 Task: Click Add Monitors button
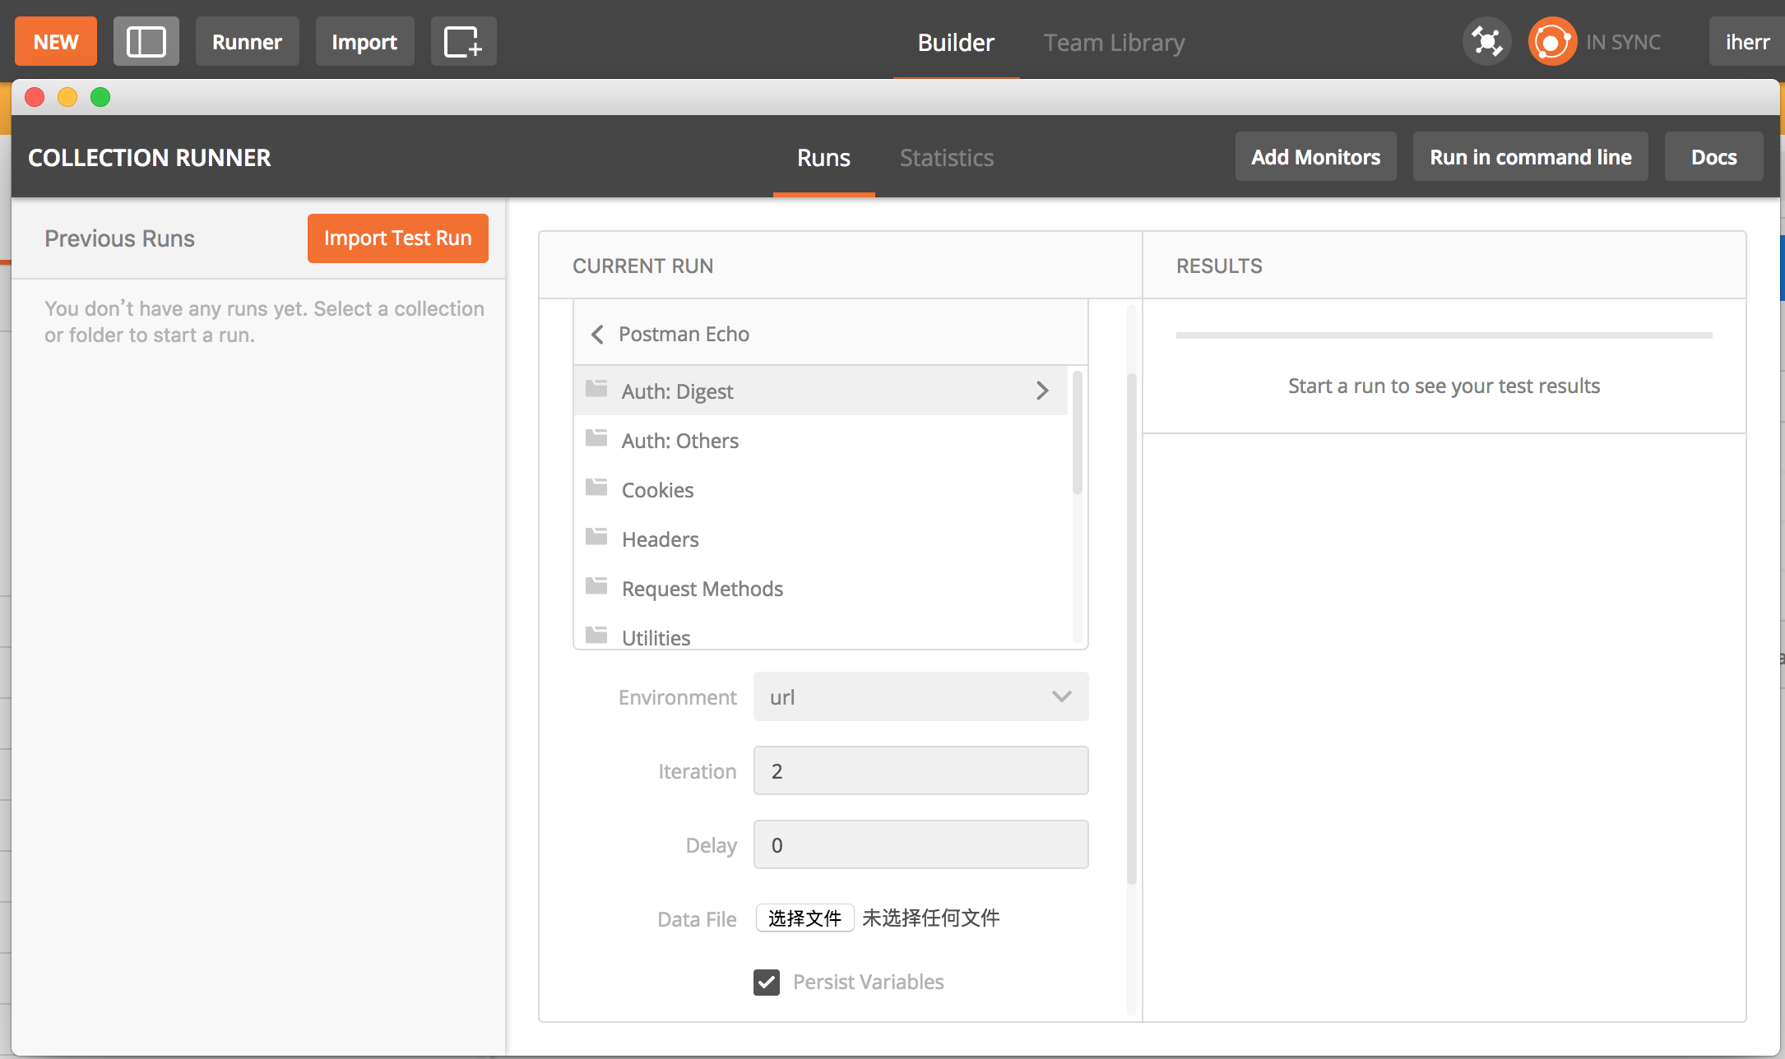click(1316, 156)
